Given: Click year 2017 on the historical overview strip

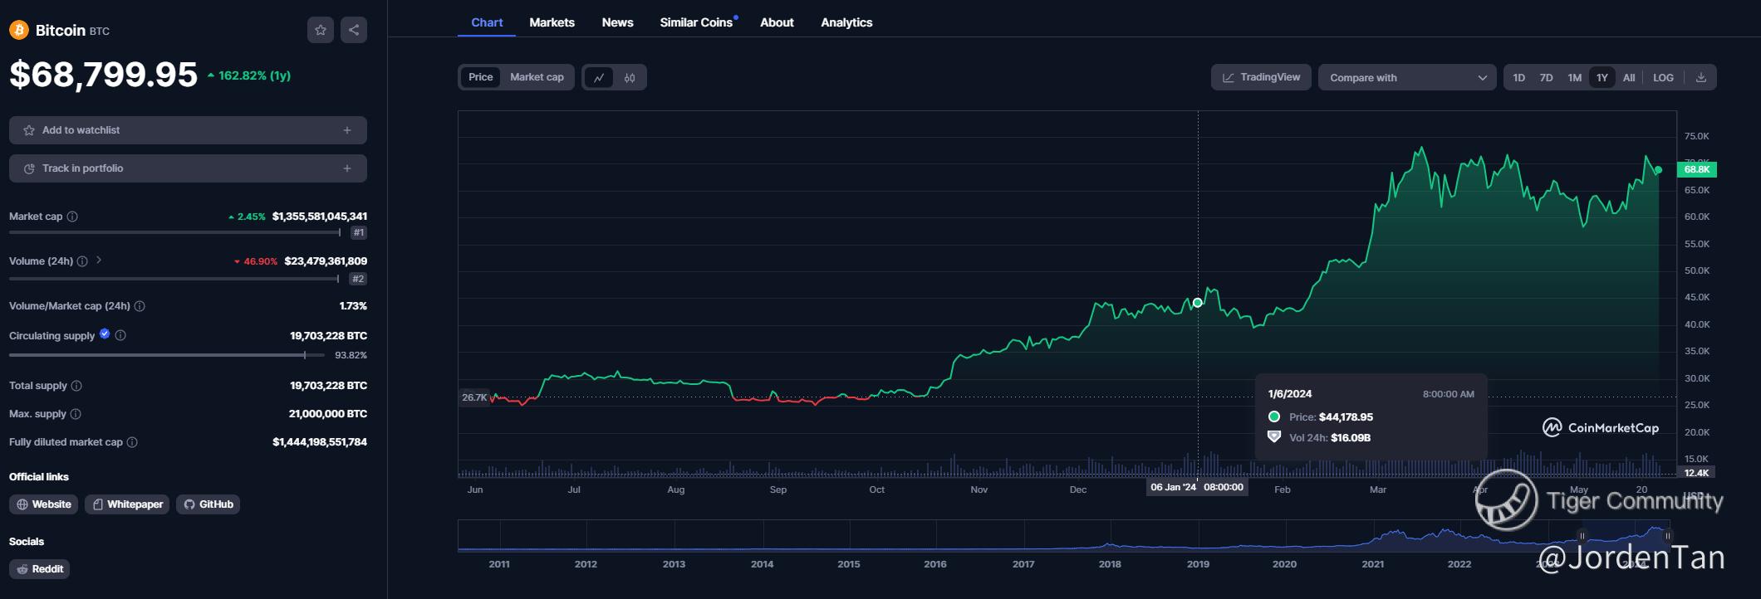Looking at the screenshot, I should click(x=1023, y=564).
